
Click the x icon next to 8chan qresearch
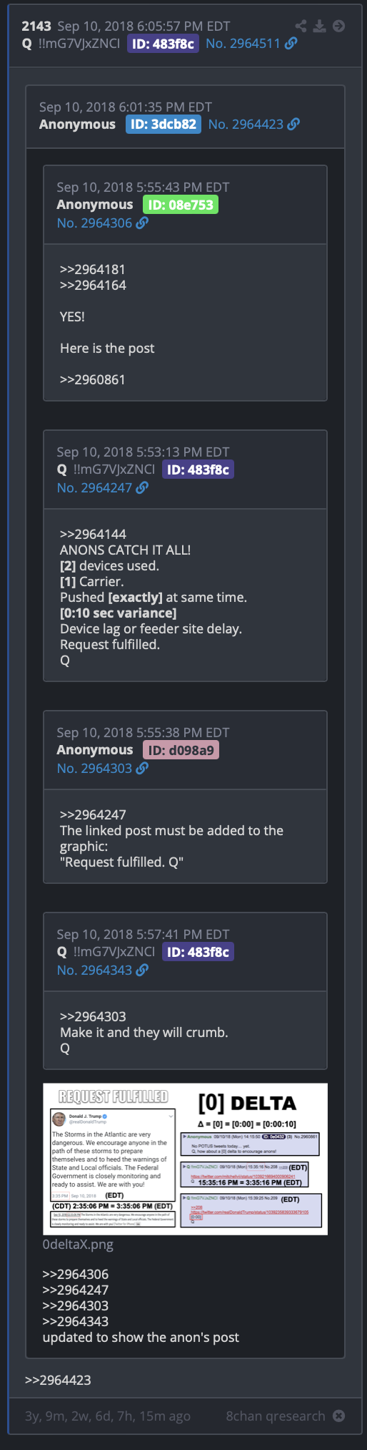[339, 1416]
